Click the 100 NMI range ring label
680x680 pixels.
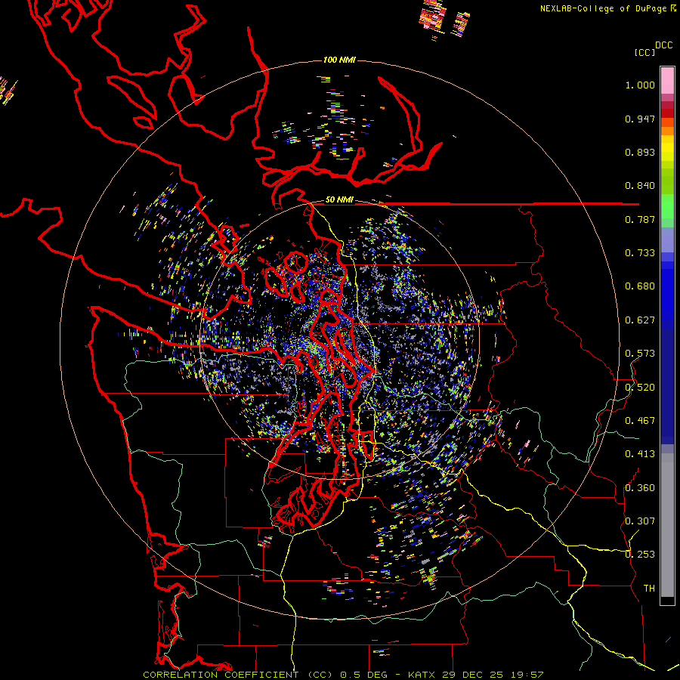coord(339,60)
